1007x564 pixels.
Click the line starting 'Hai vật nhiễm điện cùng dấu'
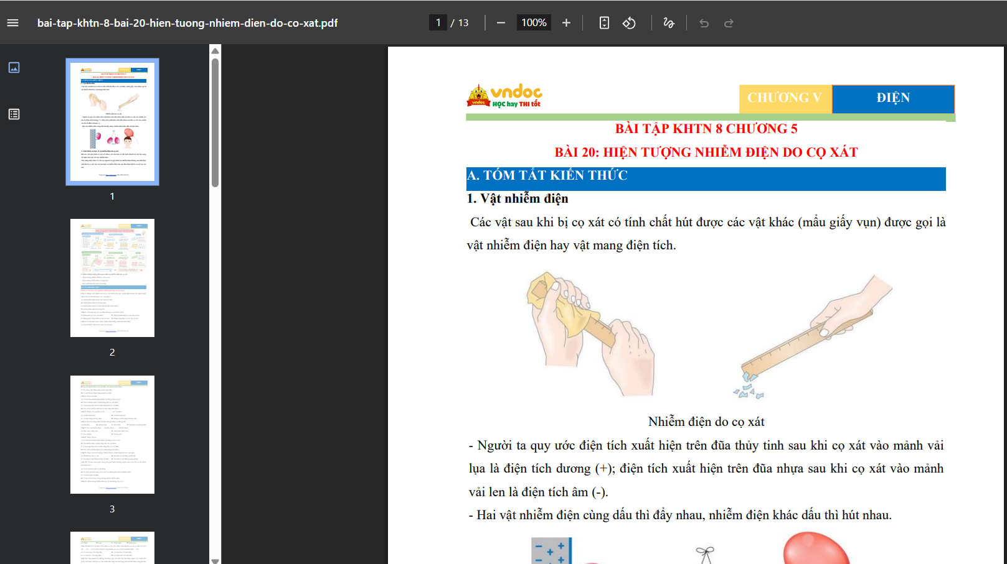[x=680, y=515]
